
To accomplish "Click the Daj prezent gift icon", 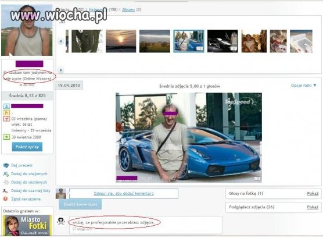I will [6, 165].
